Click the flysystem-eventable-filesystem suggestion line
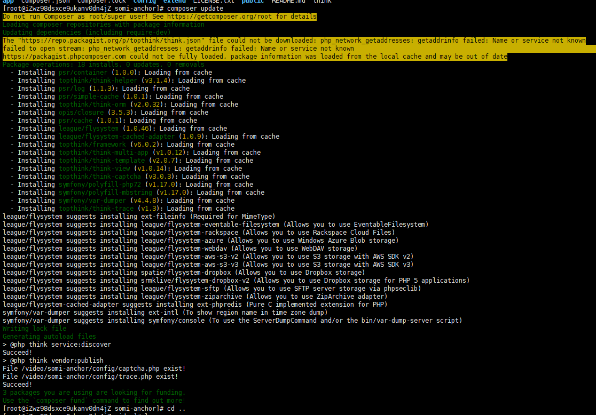The height and width of the screenshot is (415, 596). point(216,225)
